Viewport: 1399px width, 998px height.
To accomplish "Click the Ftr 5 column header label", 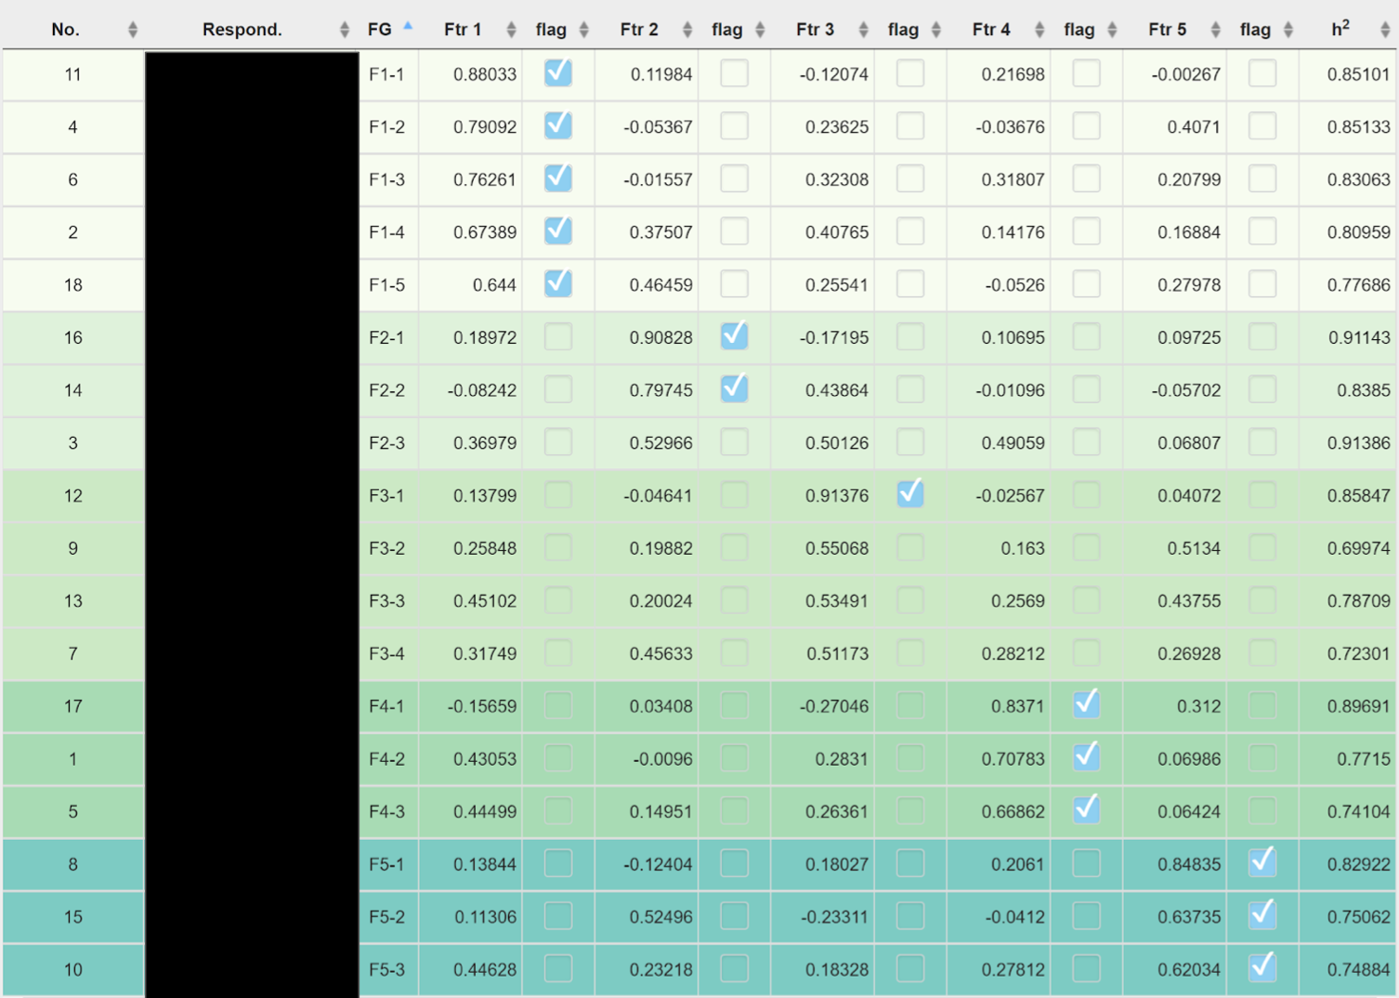I will [x=1167, y=30].
